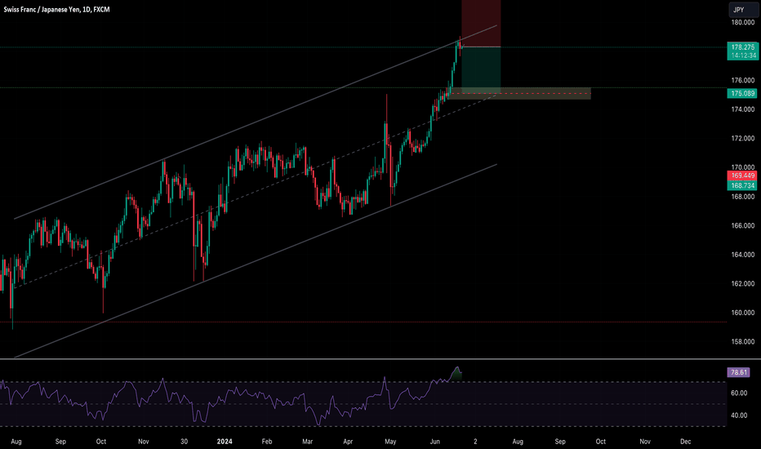Click the 172.000 price axis label
Viewport: 761px width, 449px height.
click(x=742, y=138)
